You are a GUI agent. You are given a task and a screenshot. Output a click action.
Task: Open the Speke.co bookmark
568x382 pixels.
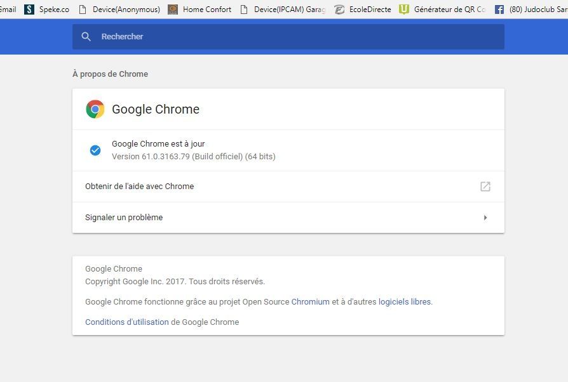(47, 10)
